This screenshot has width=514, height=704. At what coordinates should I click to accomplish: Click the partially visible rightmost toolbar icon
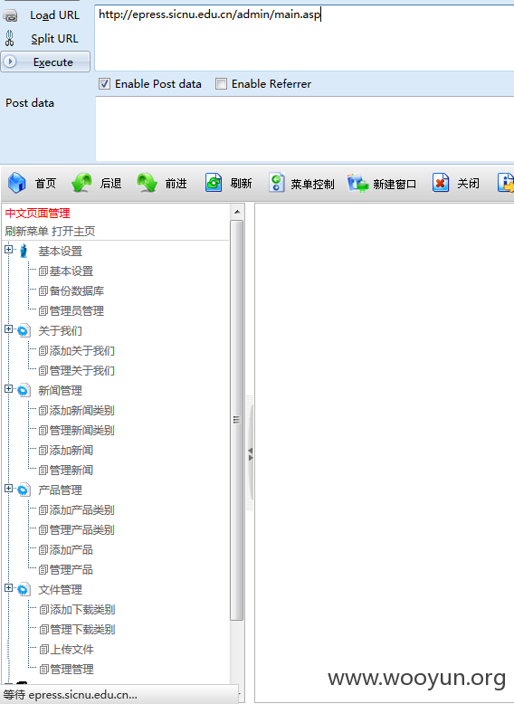click(x=506, y=183)
